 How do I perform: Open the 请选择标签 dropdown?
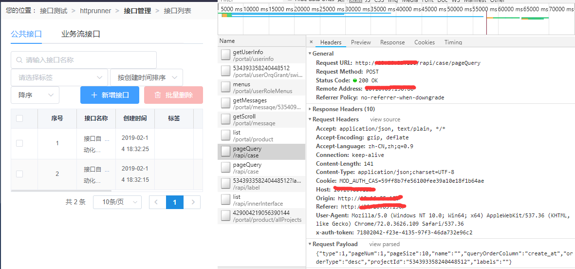[59, 77]
